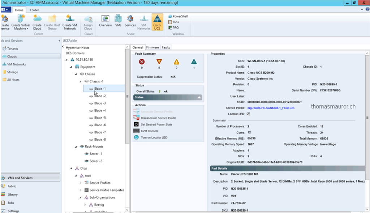Open VM Networks view in ribbon
The image size is (370, 213).
click(144, 22)
